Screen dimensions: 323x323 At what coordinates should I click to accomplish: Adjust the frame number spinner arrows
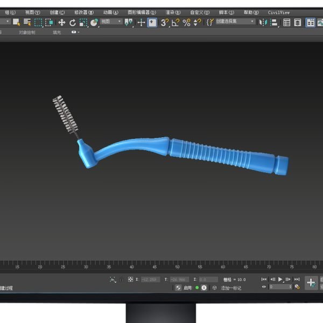coord(291,287)
